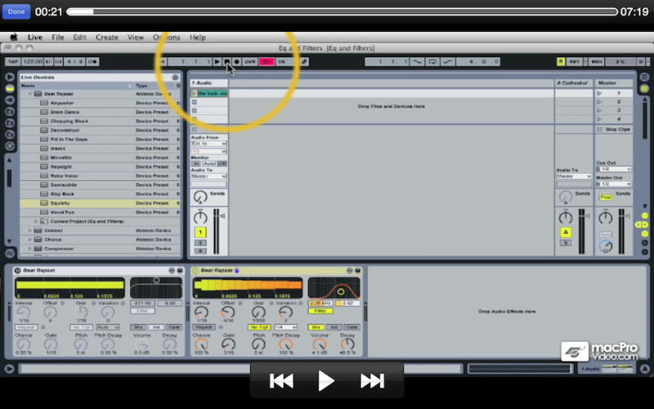This screenshot has width=654, height=409.
Task: Open the View menu
Action: tap(135, 38)
